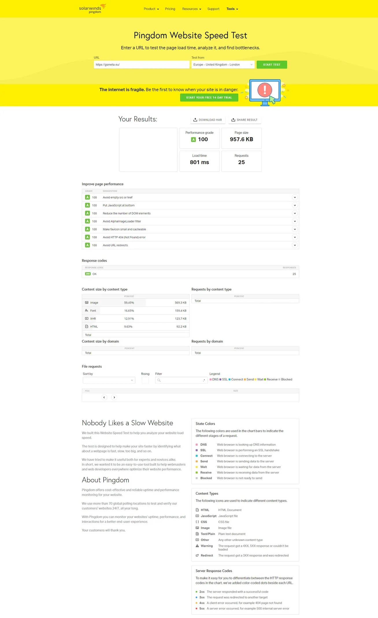
Task: Click the download icon beside DOWNLOAD HAR
Action: 195,120
